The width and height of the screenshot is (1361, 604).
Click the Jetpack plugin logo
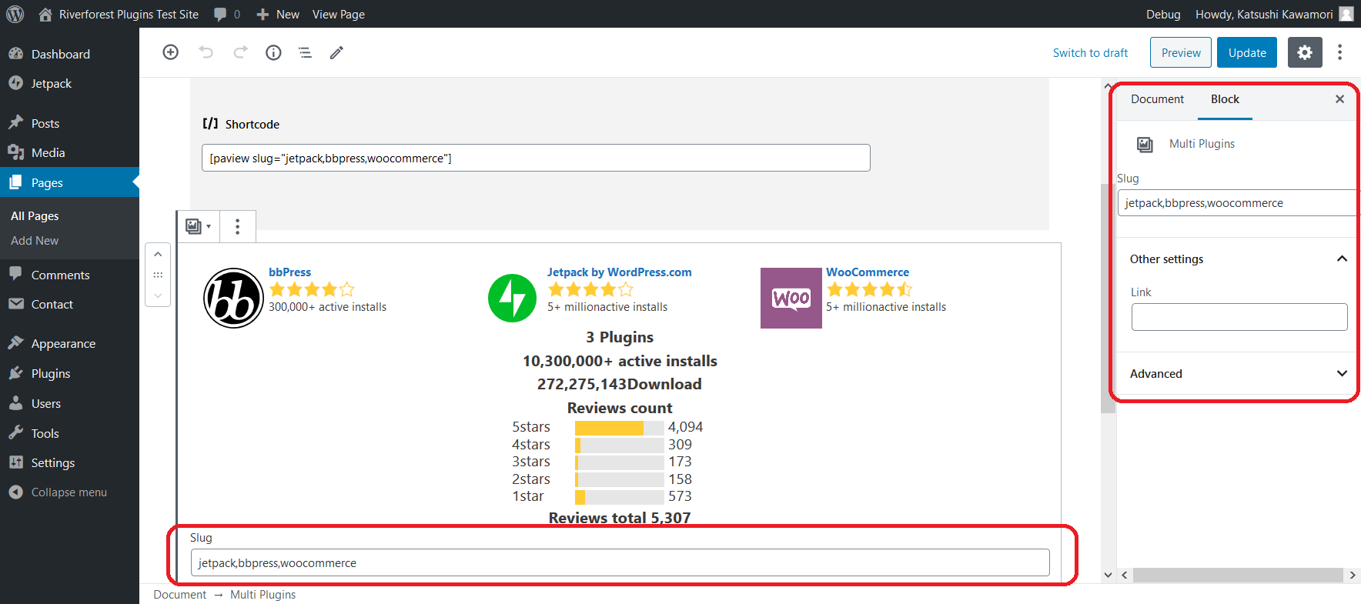coord(512,298)
